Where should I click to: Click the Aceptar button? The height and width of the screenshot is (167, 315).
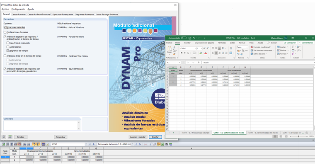point(155,137)
